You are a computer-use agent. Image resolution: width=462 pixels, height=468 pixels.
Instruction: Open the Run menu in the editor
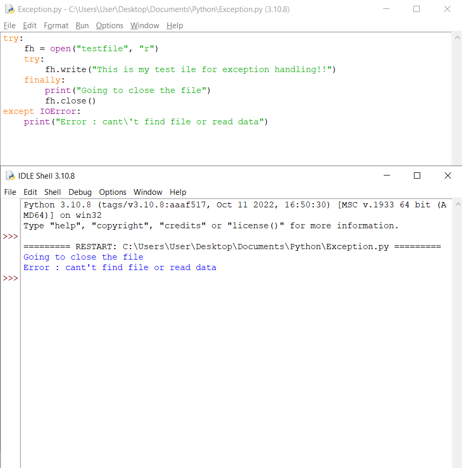pyautogui.click(x=82, y=25)
